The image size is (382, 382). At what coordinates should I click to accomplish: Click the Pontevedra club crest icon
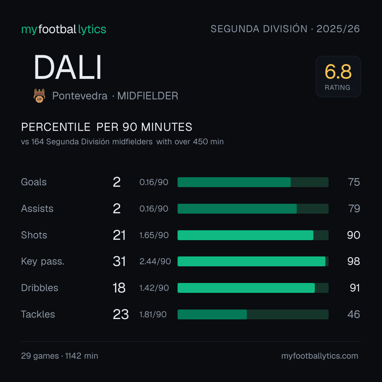(39, 95)
